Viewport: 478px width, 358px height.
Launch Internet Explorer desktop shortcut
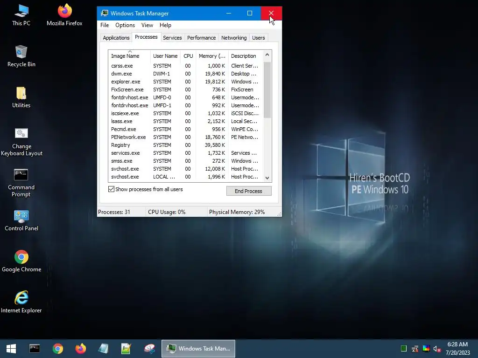coord(21,302)
